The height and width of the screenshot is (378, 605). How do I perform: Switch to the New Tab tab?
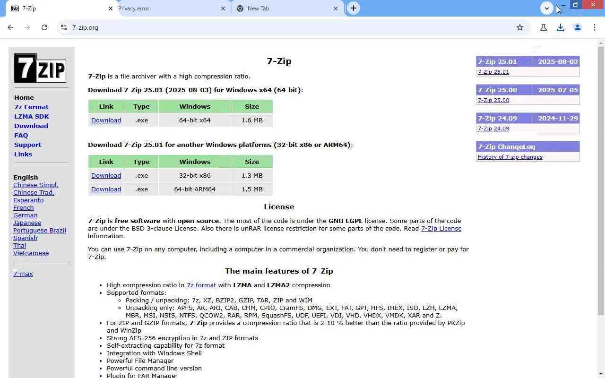[287, 9]
